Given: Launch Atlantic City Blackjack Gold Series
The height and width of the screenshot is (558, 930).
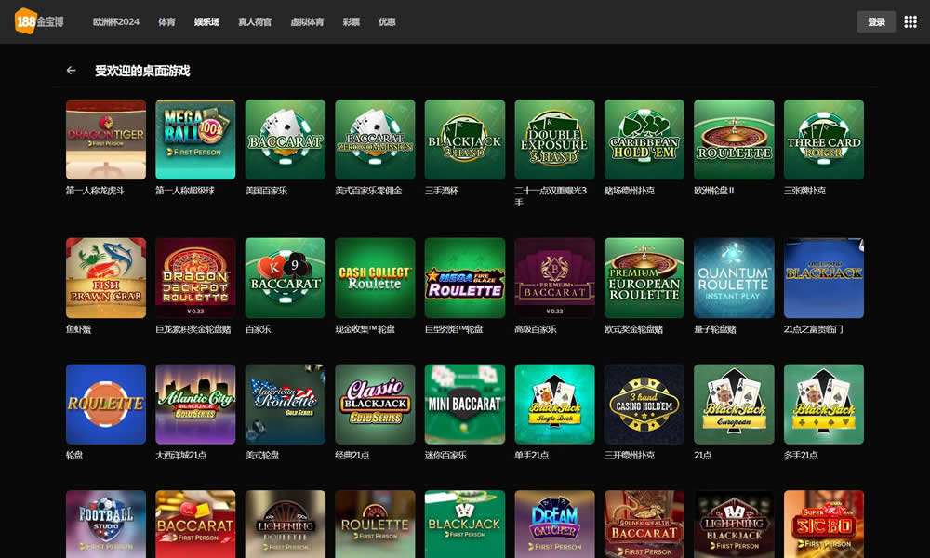Looking at the screenshot, I should click(x=195, y=405).
